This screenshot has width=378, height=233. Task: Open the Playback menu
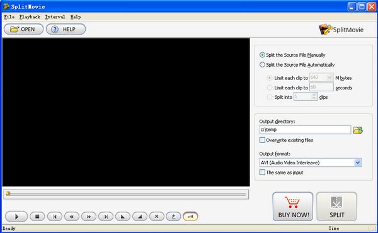coord(30,17)
